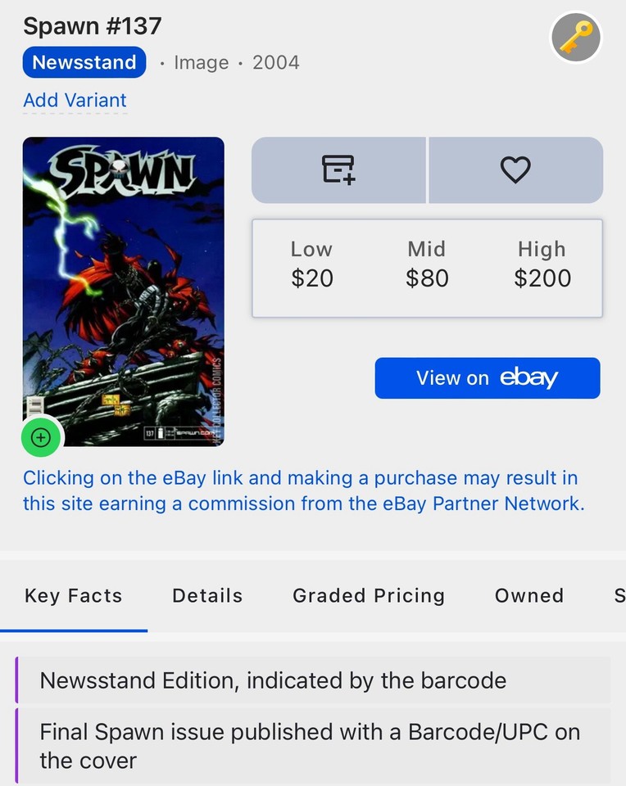
Task: Click the gold key issue icon
Action: (x=577, y=37)
